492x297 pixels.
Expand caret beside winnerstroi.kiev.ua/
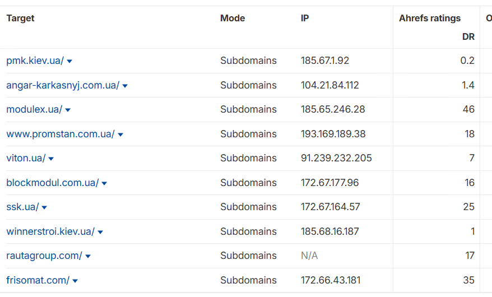pos(100,232)
